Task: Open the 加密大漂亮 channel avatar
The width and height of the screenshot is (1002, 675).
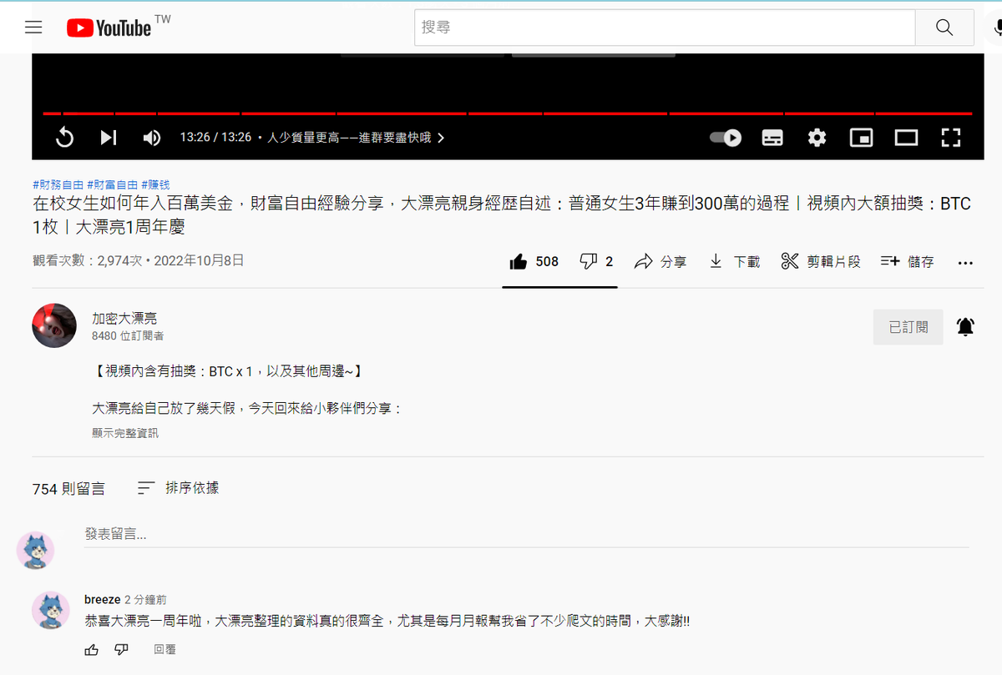Action: (54, 325)
